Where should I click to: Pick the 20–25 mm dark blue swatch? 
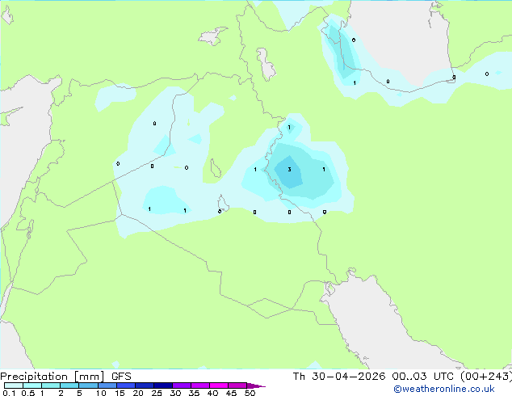pos(144,385)
